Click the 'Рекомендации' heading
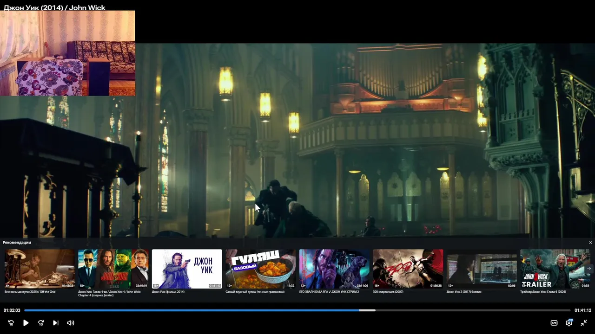595x334 pixels. [x=17, y=243]
